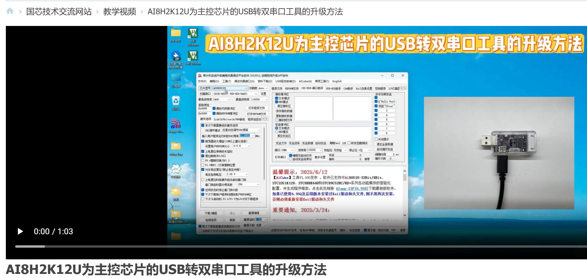Open the 资料下载(D) menu
This screenshot has width=587, height=278.
click(x=265, y=81)
